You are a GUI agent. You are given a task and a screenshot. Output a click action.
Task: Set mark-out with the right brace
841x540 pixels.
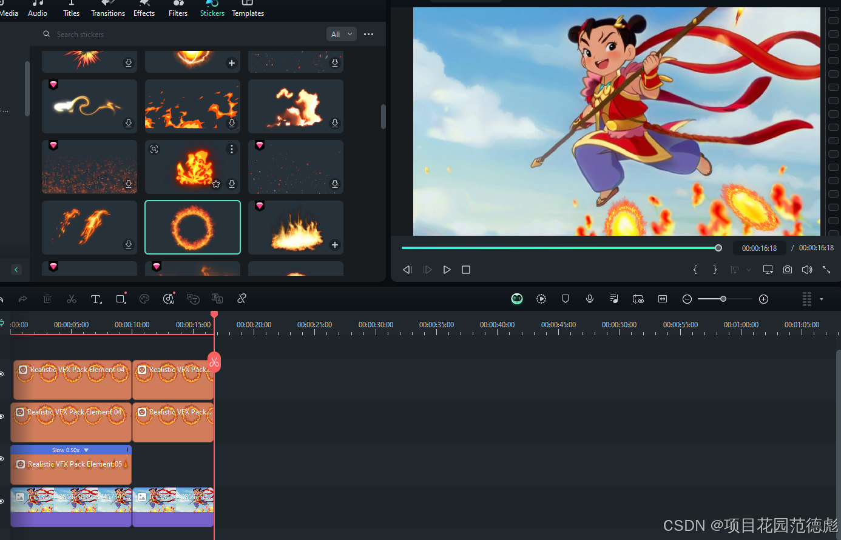[715, 270]
